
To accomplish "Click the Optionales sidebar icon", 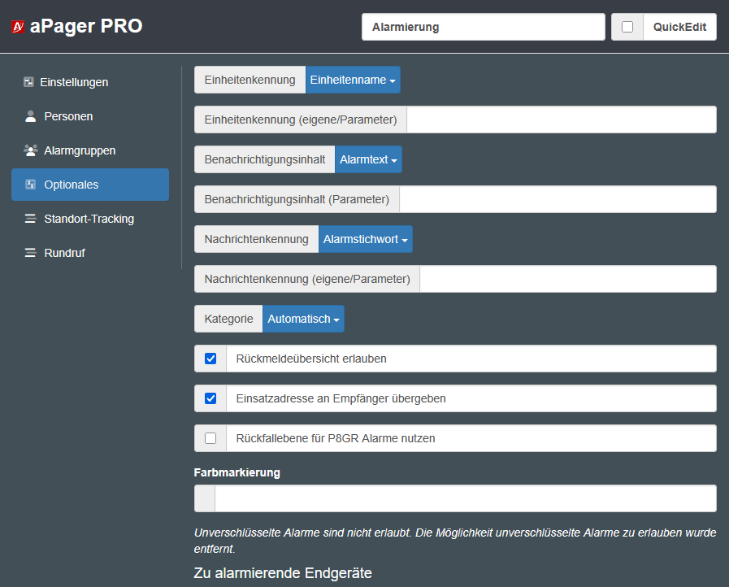I will click(x=31, y=185).
